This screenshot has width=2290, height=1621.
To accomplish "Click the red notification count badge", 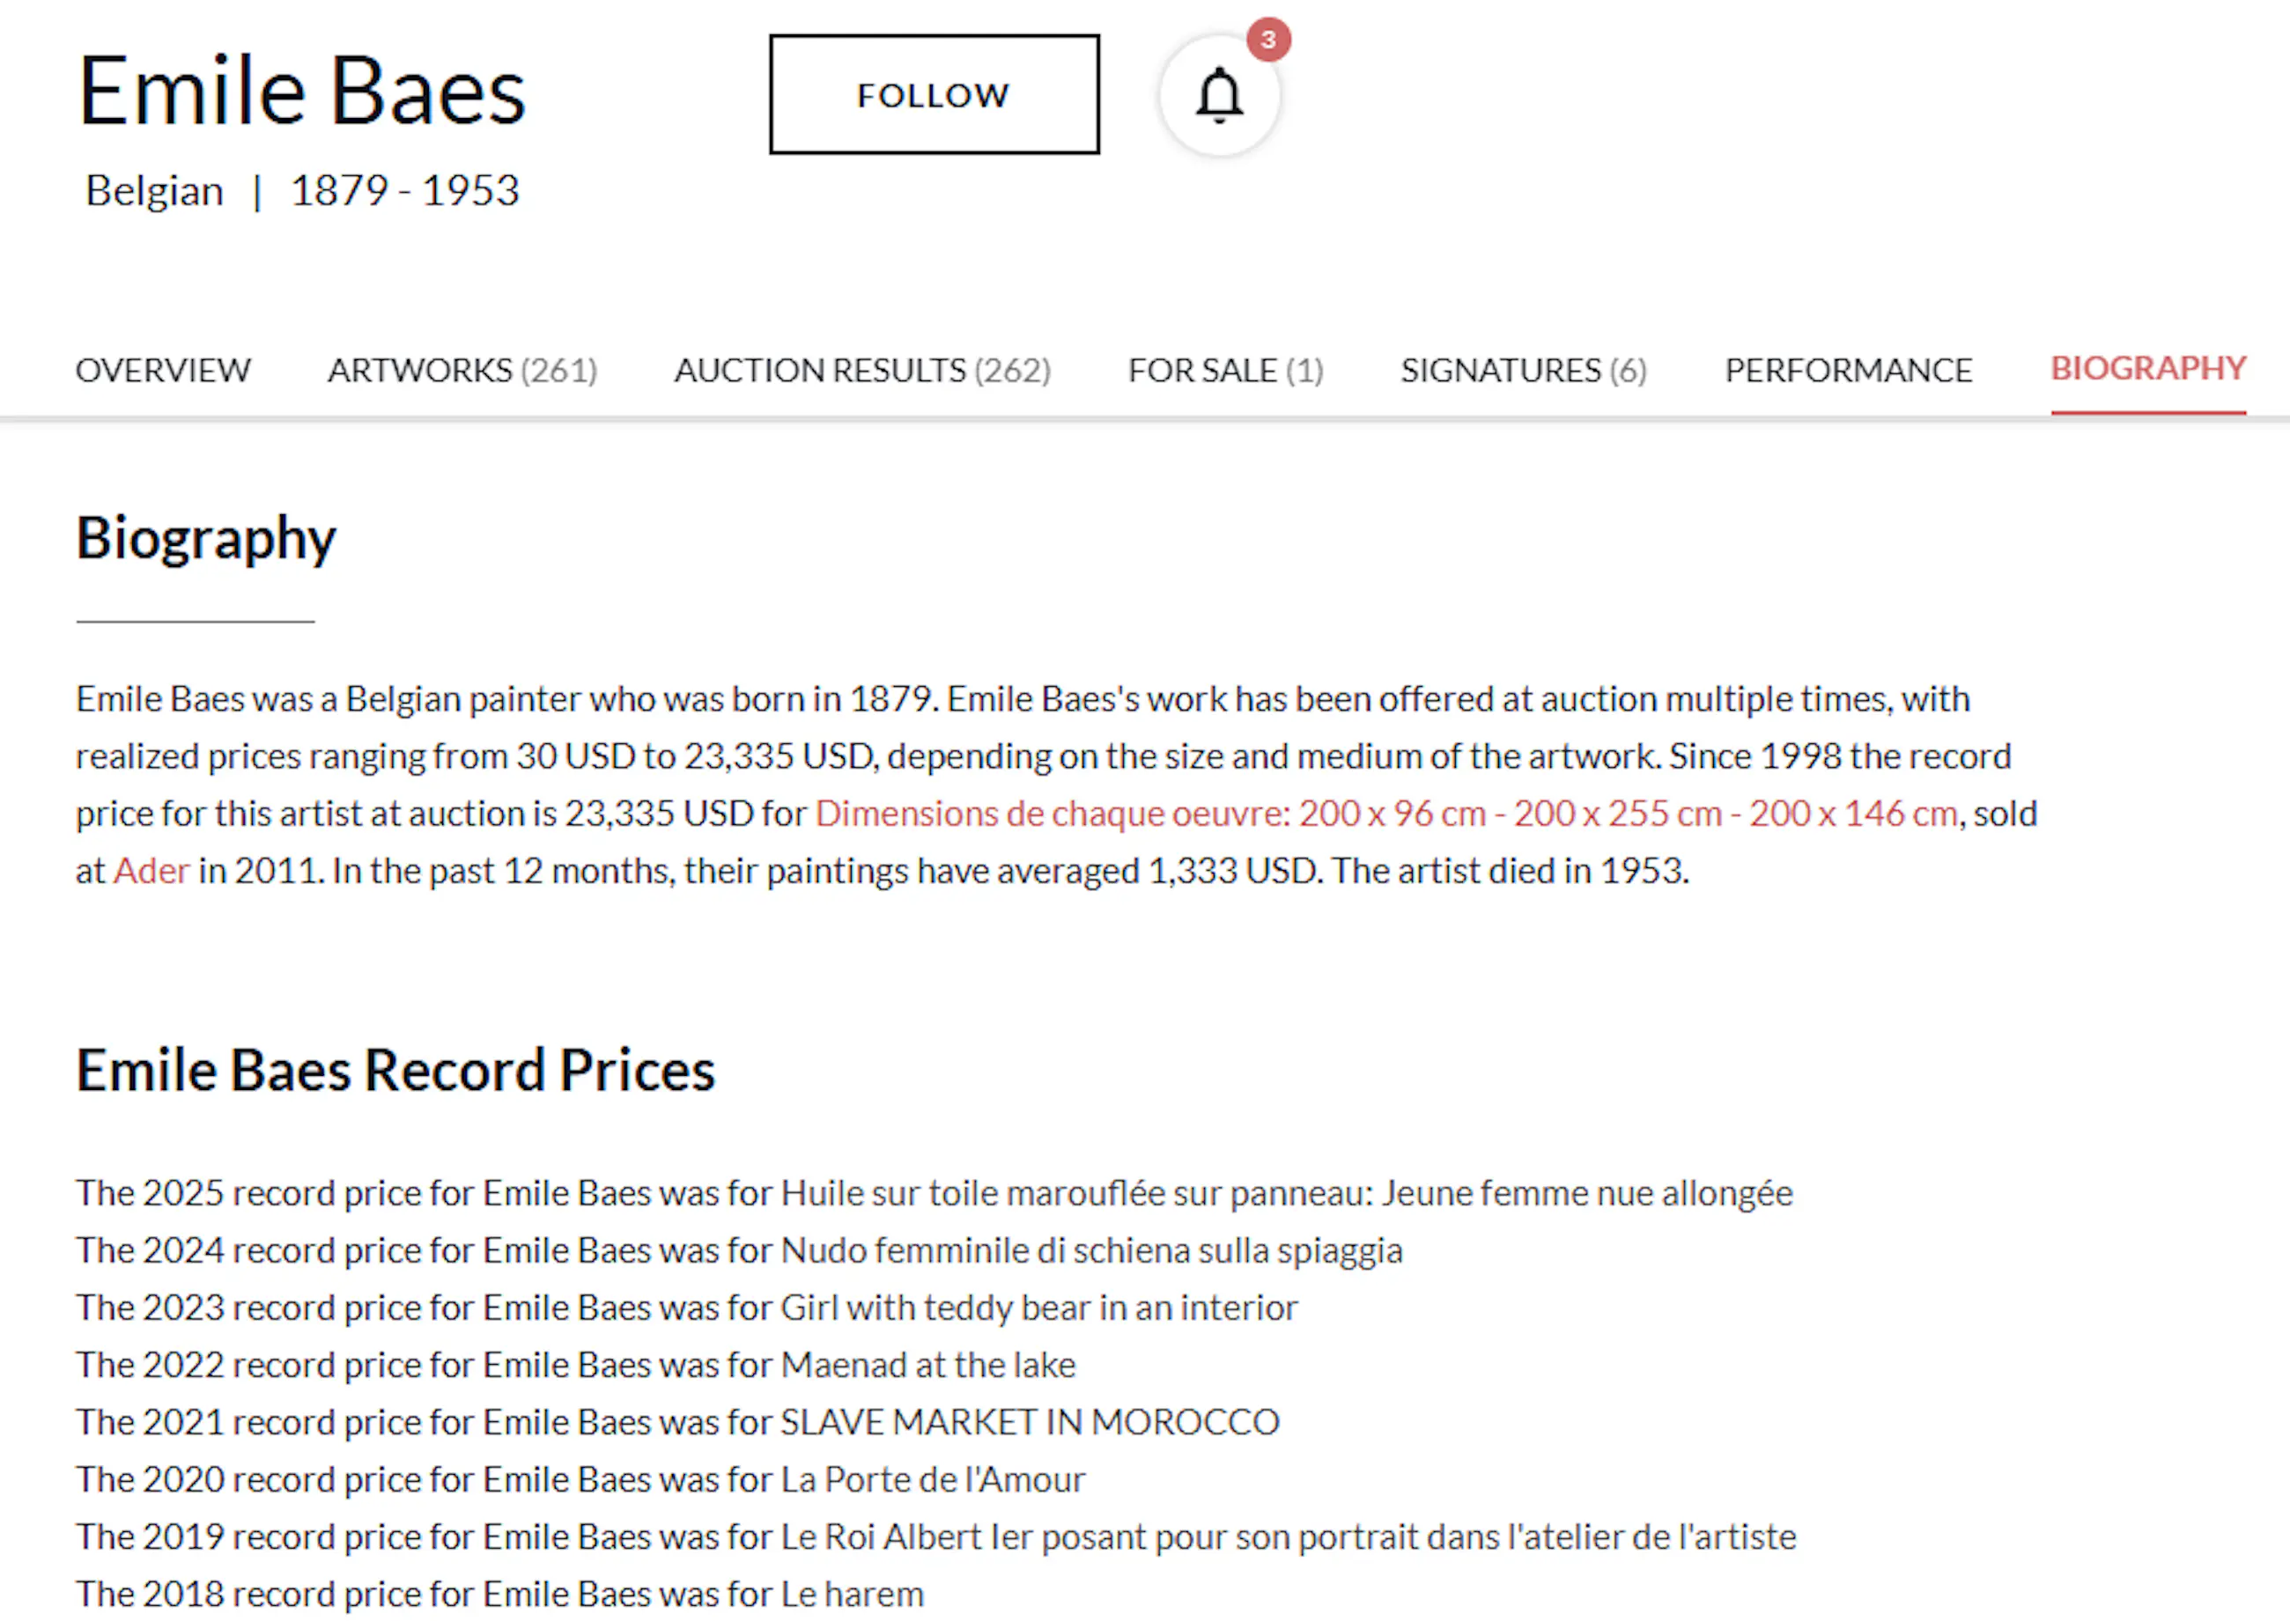I will (1267, 40).
